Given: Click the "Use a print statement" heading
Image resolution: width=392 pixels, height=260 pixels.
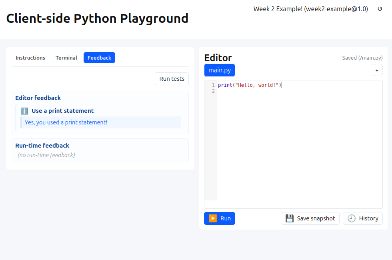Looking at the screenshot, I should pos(62,111).
